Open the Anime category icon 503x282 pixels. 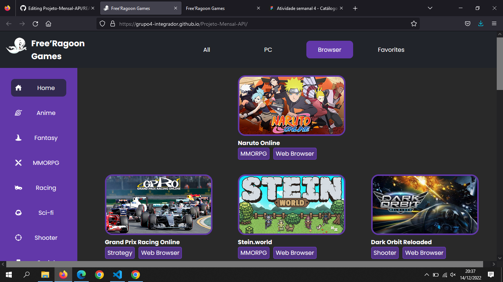[x=18, y=113]
